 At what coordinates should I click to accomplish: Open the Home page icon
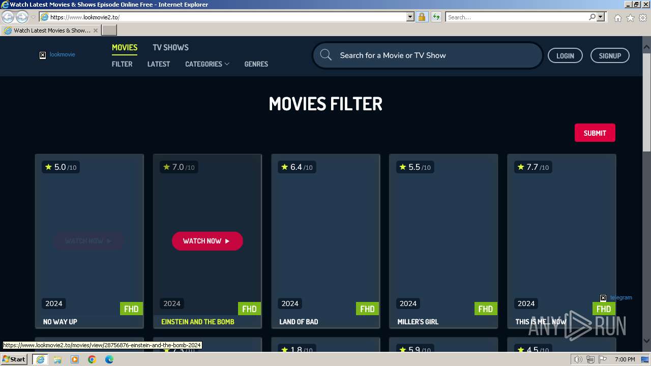coord(617,18)
